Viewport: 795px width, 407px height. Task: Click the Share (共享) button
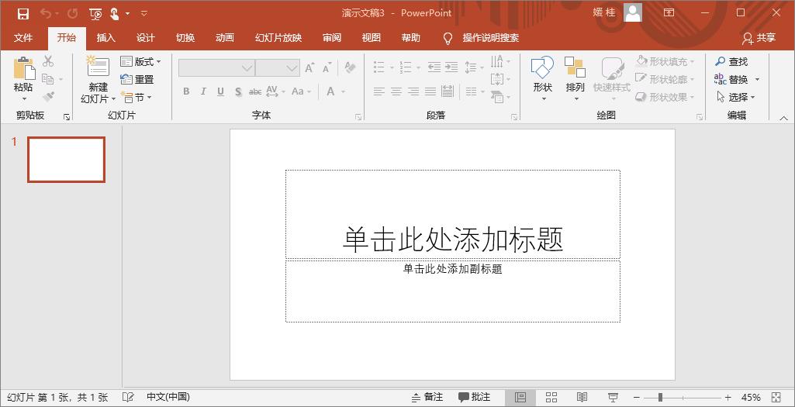(759, 38)
